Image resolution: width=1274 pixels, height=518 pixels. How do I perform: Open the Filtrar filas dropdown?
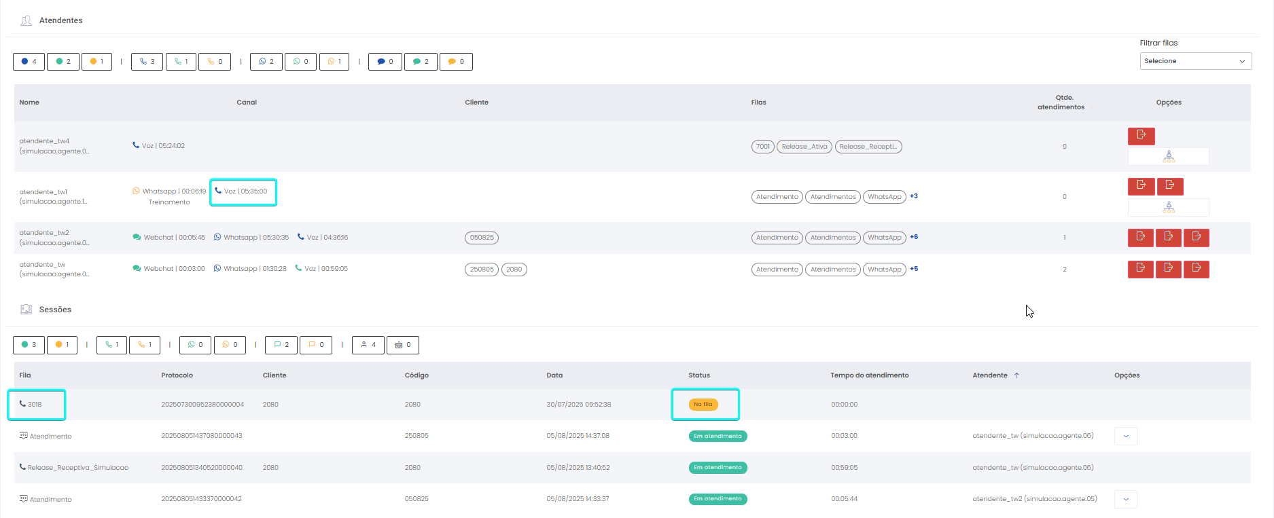click(1195, 61)
